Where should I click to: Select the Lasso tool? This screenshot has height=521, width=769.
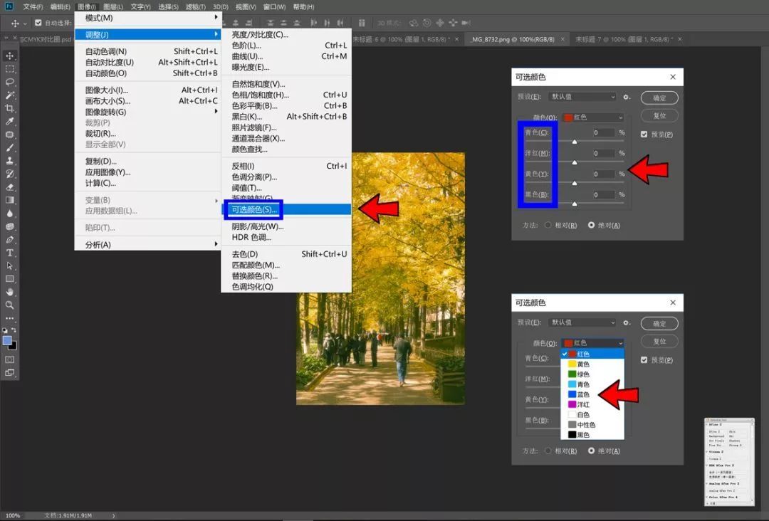(10, 82)
